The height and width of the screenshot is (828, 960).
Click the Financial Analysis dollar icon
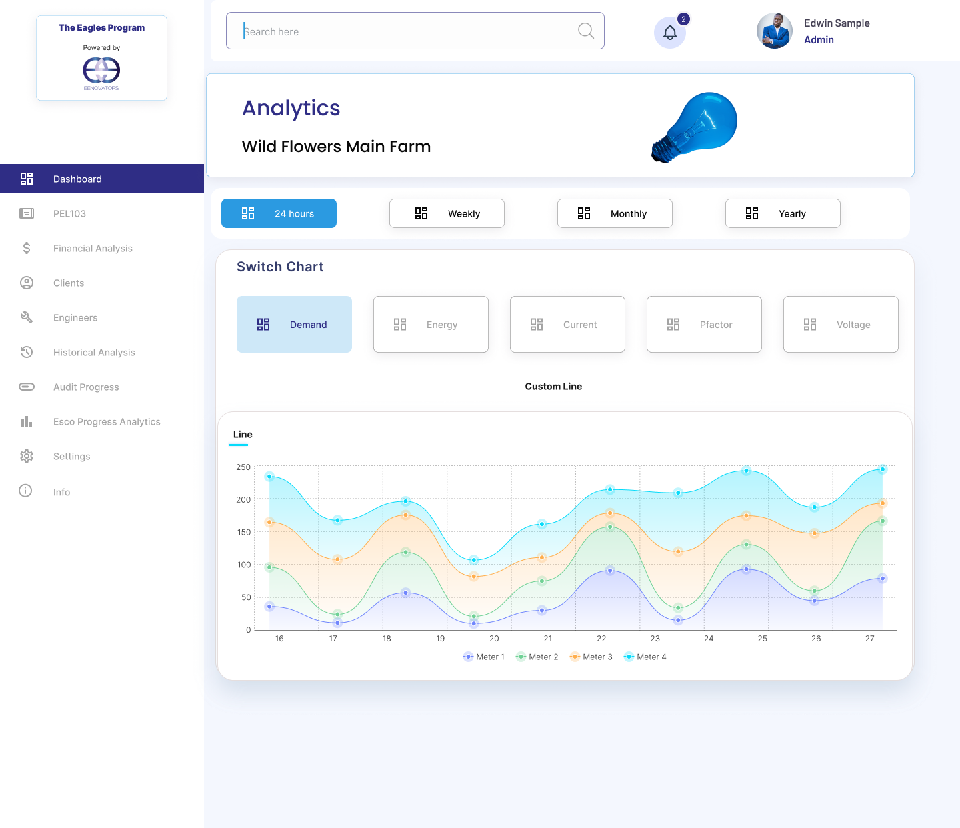(x=27, y=248)
